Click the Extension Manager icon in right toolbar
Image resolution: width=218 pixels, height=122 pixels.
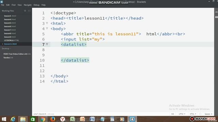[x=216, y=17]
